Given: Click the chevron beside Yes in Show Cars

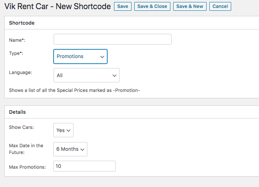Looking at the screenshot, I should tap(68, 131).
